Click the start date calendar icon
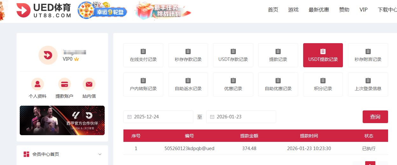Screen dimensions: 397x165 (129, 117)
